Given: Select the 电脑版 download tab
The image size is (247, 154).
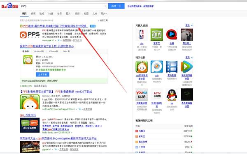Looking at the screenshot, I should point(26,51).
